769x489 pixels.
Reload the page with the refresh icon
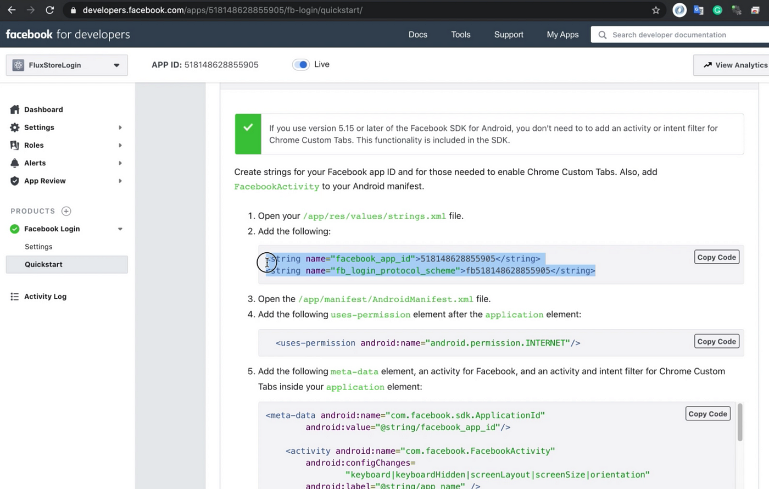pos(49,10)
